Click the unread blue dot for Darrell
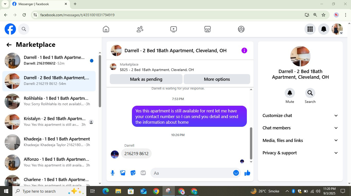This screenshot has width=351, height=196. point(92,61)
